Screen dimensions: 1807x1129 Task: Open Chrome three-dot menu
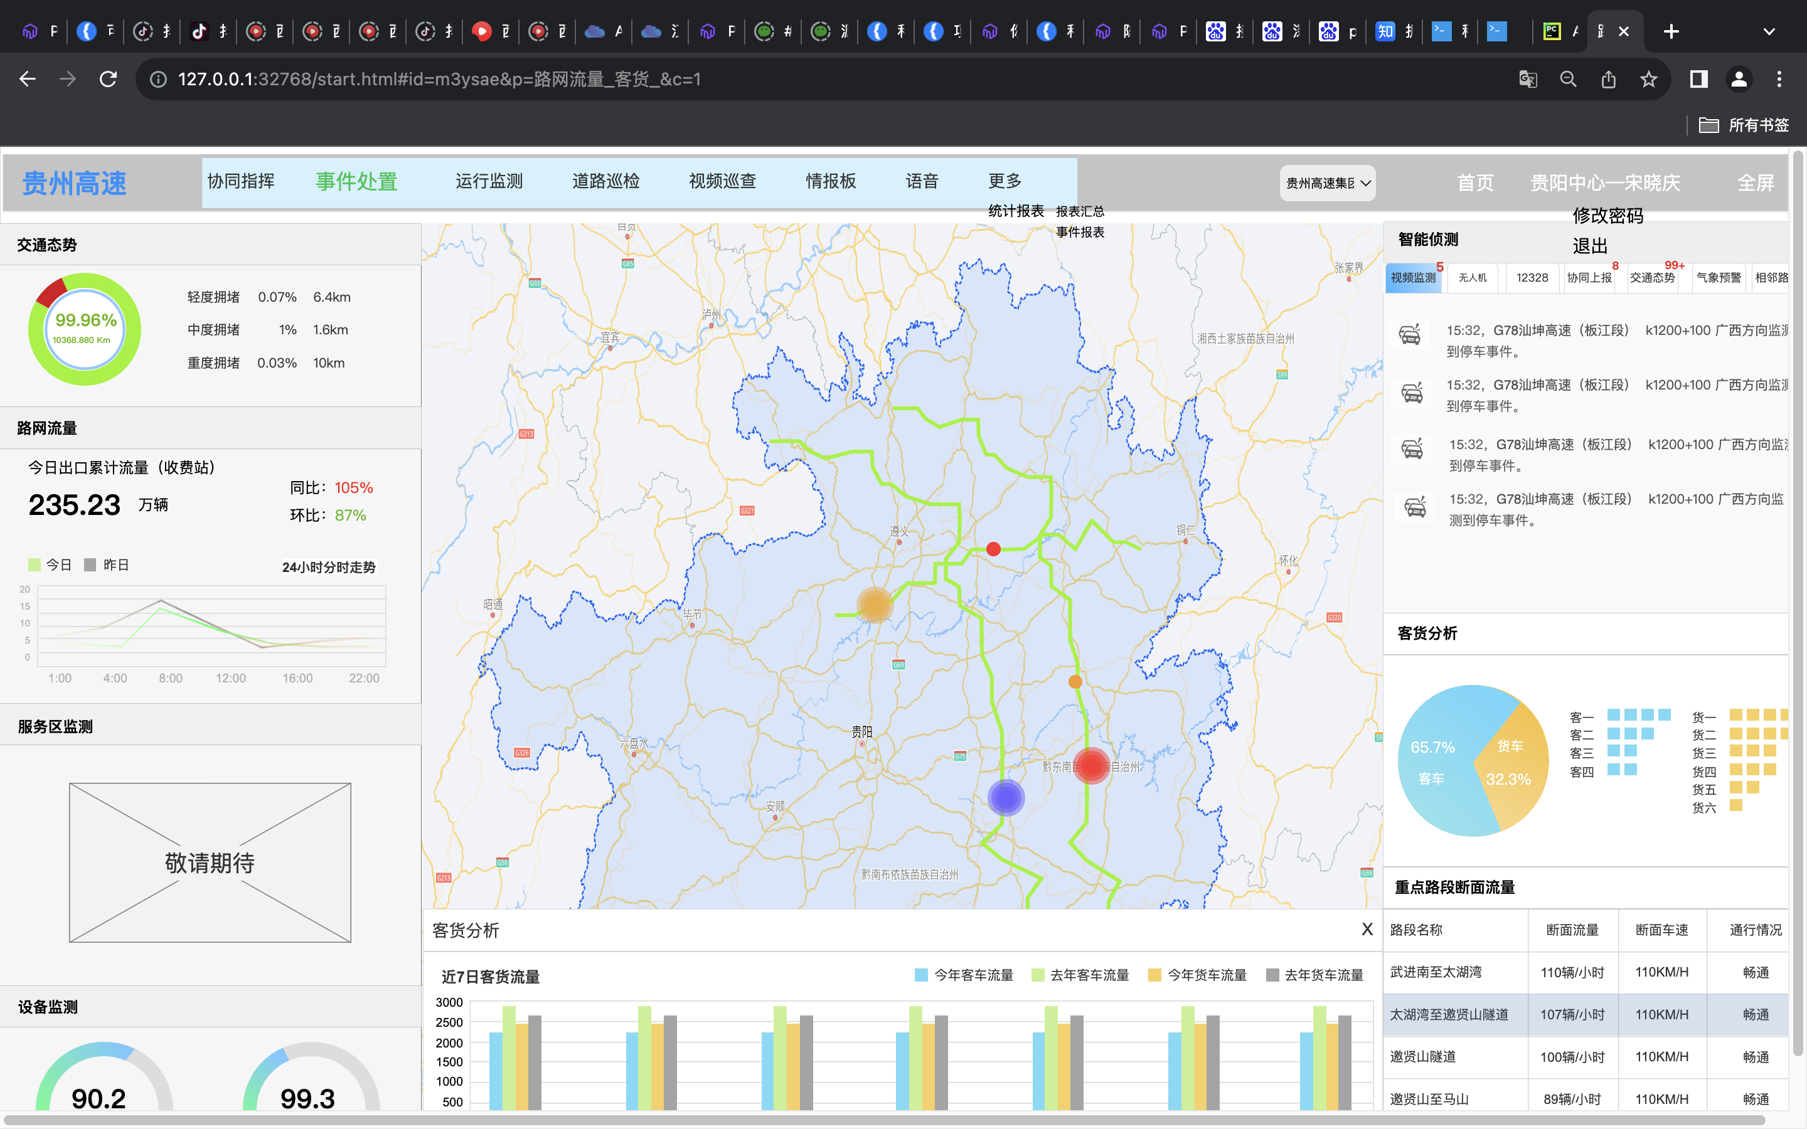[x=1779, y=79]
